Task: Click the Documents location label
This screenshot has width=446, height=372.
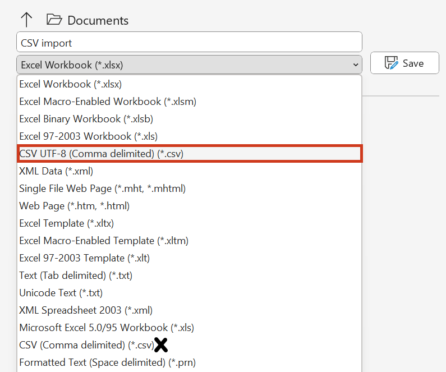Action: (x=98, y=20)
